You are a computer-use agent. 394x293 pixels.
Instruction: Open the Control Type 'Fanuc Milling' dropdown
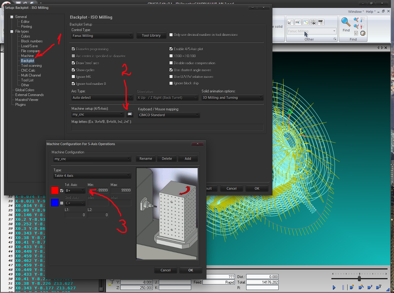[102, 36]
